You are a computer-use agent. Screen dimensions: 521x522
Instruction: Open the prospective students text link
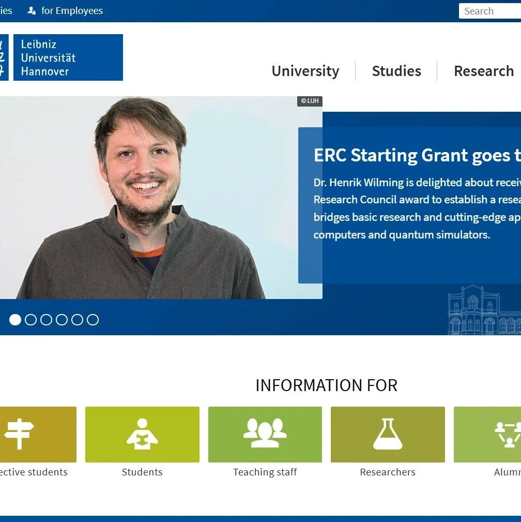[34, 472]
